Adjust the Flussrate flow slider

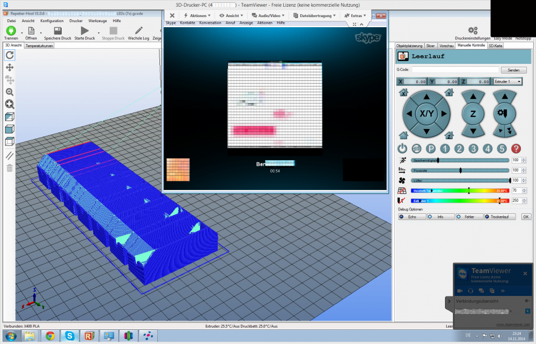[460, 170]
